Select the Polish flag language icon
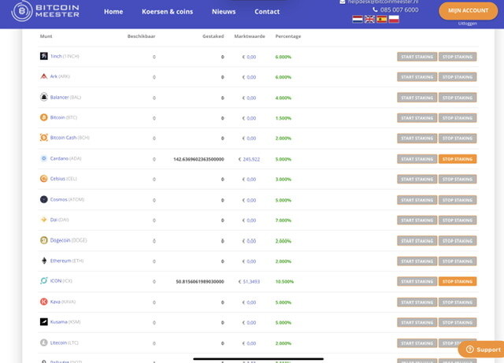This screenshot has height=363, width=504. coord(394,19)
